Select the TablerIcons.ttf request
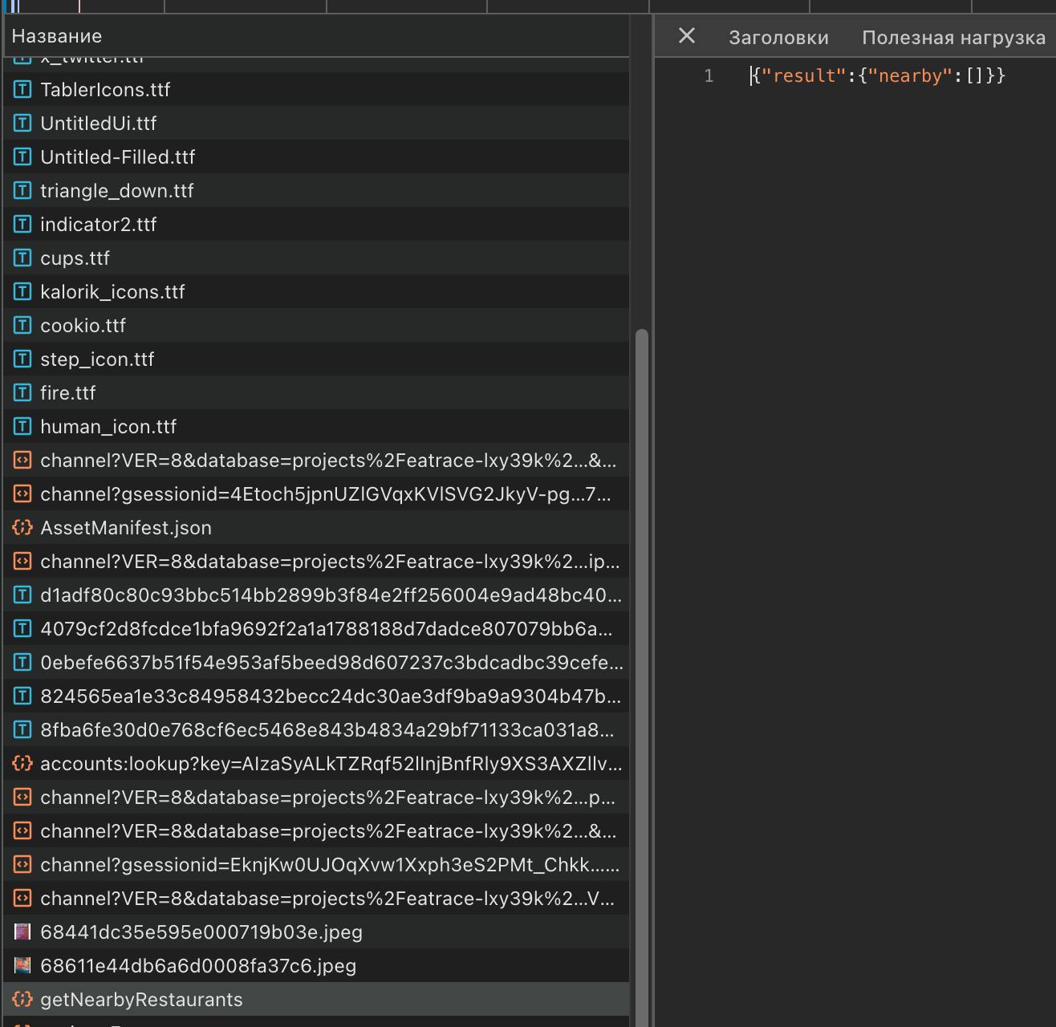The image size is (1056, 1027). pos(316,90)
